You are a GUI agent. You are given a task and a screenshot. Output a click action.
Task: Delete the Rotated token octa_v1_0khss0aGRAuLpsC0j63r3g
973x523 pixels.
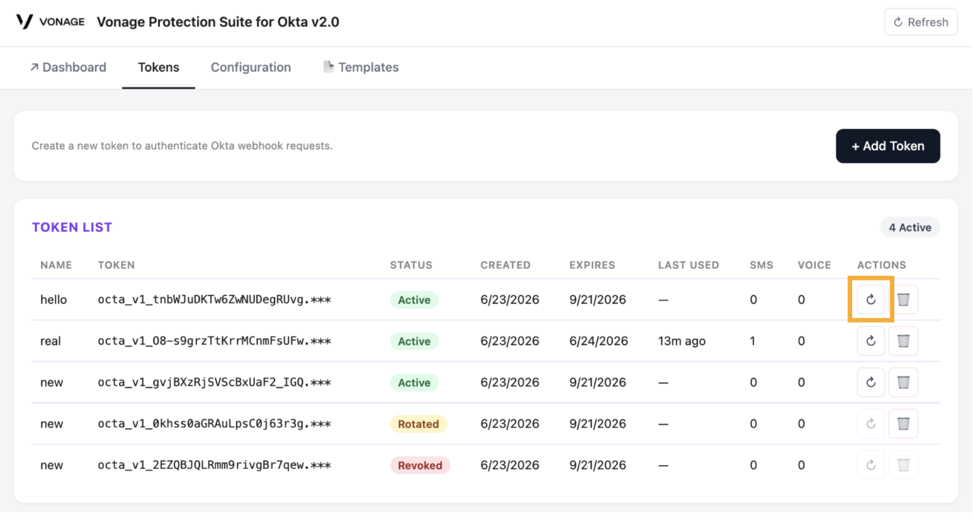(x=903, y=424)
